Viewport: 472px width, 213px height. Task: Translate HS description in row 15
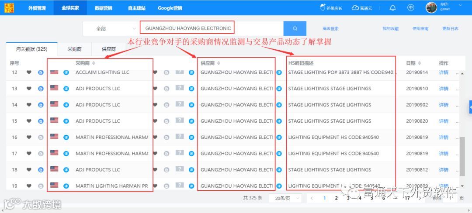[279, 121]
